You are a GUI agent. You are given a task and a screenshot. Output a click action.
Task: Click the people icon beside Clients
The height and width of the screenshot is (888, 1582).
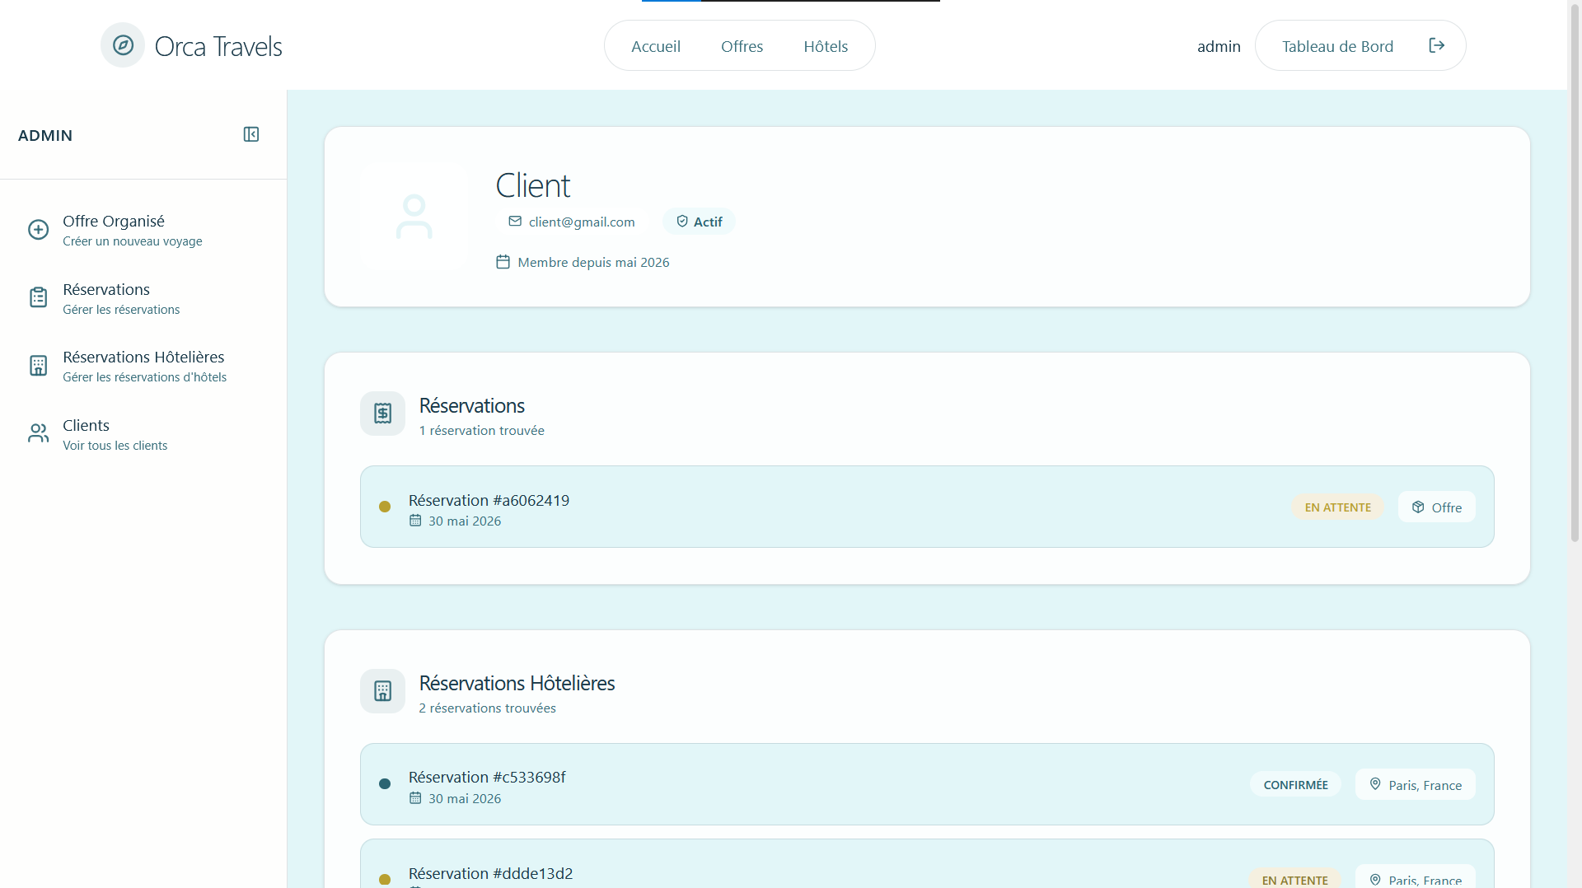[x=38, y=433]
